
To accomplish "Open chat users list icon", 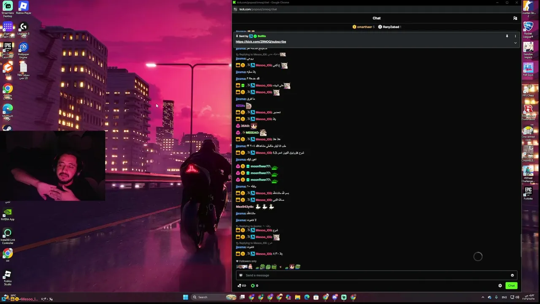I will click(515, 18).
